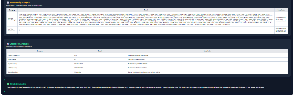Click Result header in Orderbook table
The height and width of the screenshot is (95, 293).
[100, 51]
